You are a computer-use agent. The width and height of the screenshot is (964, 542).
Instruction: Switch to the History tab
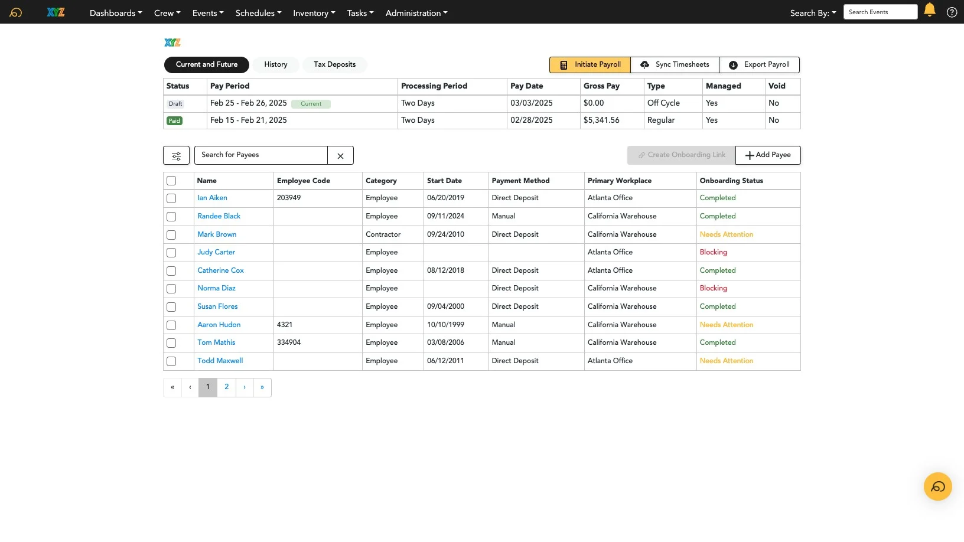click(275, 65)
